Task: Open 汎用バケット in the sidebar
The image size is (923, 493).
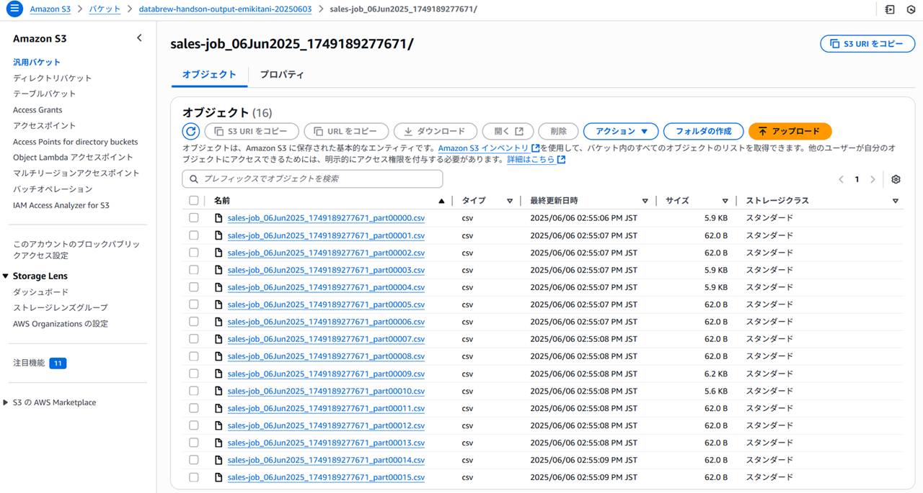Action: (x=37, y=62)
